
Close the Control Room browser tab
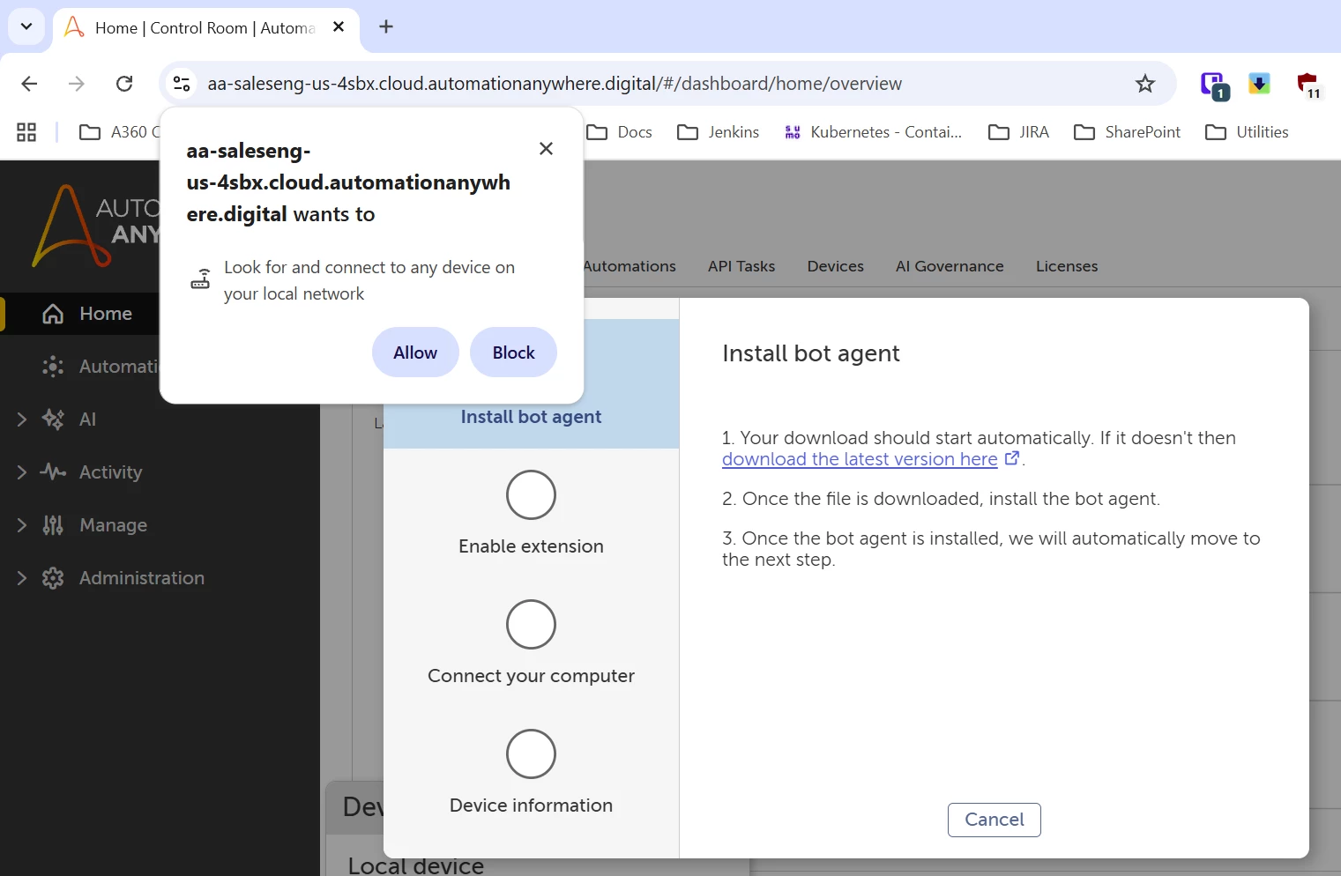(339, 27)
